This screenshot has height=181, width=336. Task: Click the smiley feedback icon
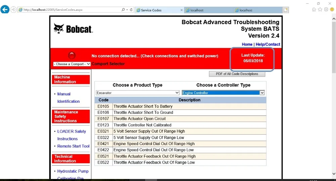[332, 9]
